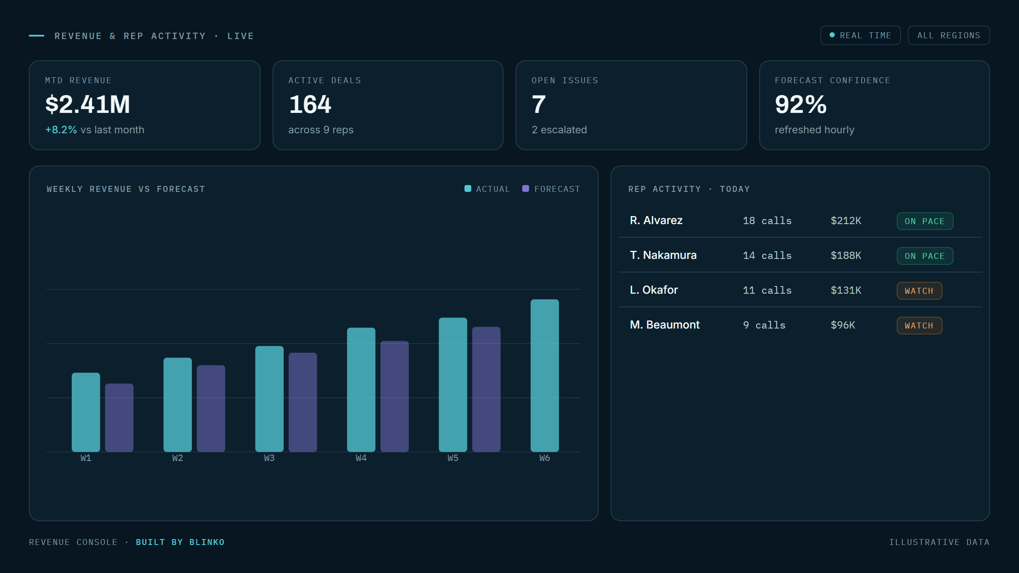The height and width of the screenshot is (573, 1019).
Task: Click the W1 actual revenue bar
Action: 86,412
